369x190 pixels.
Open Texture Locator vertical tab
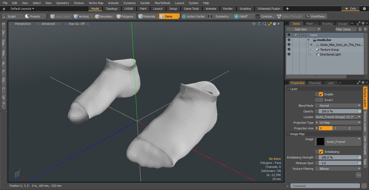365,121
